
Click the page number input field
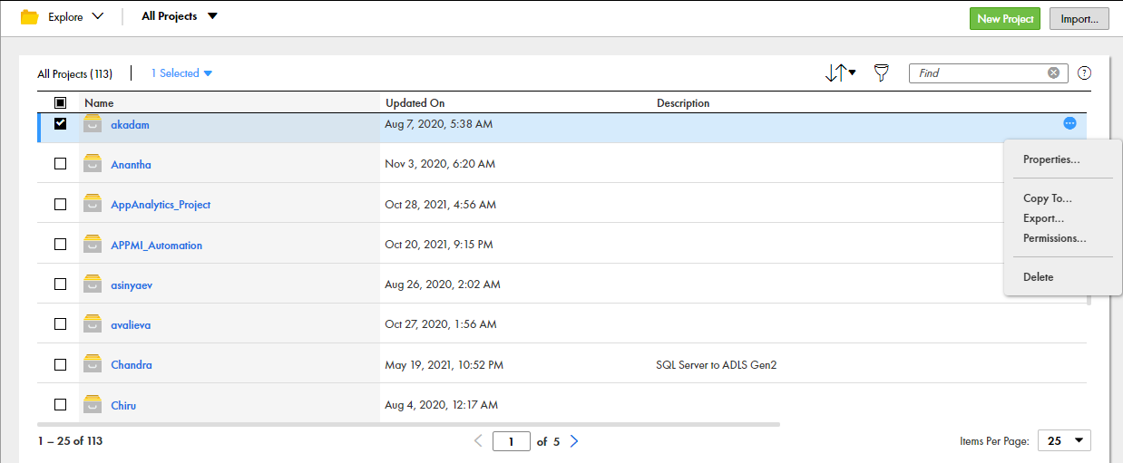pos(512,441)
